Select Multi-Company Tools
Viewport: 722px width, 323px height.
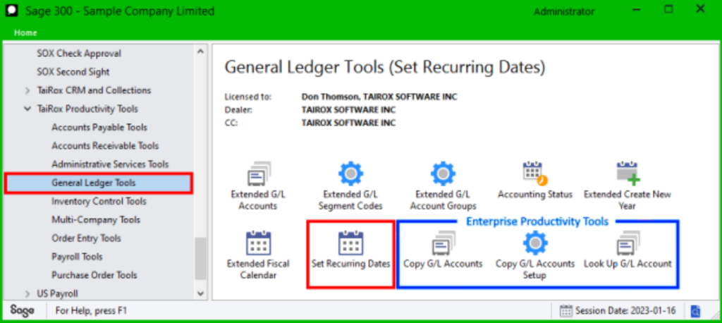[96, 220]
